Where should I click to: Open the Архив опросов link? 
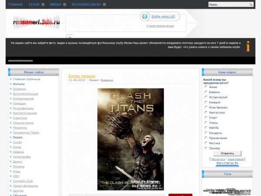(x=235, y=159)
